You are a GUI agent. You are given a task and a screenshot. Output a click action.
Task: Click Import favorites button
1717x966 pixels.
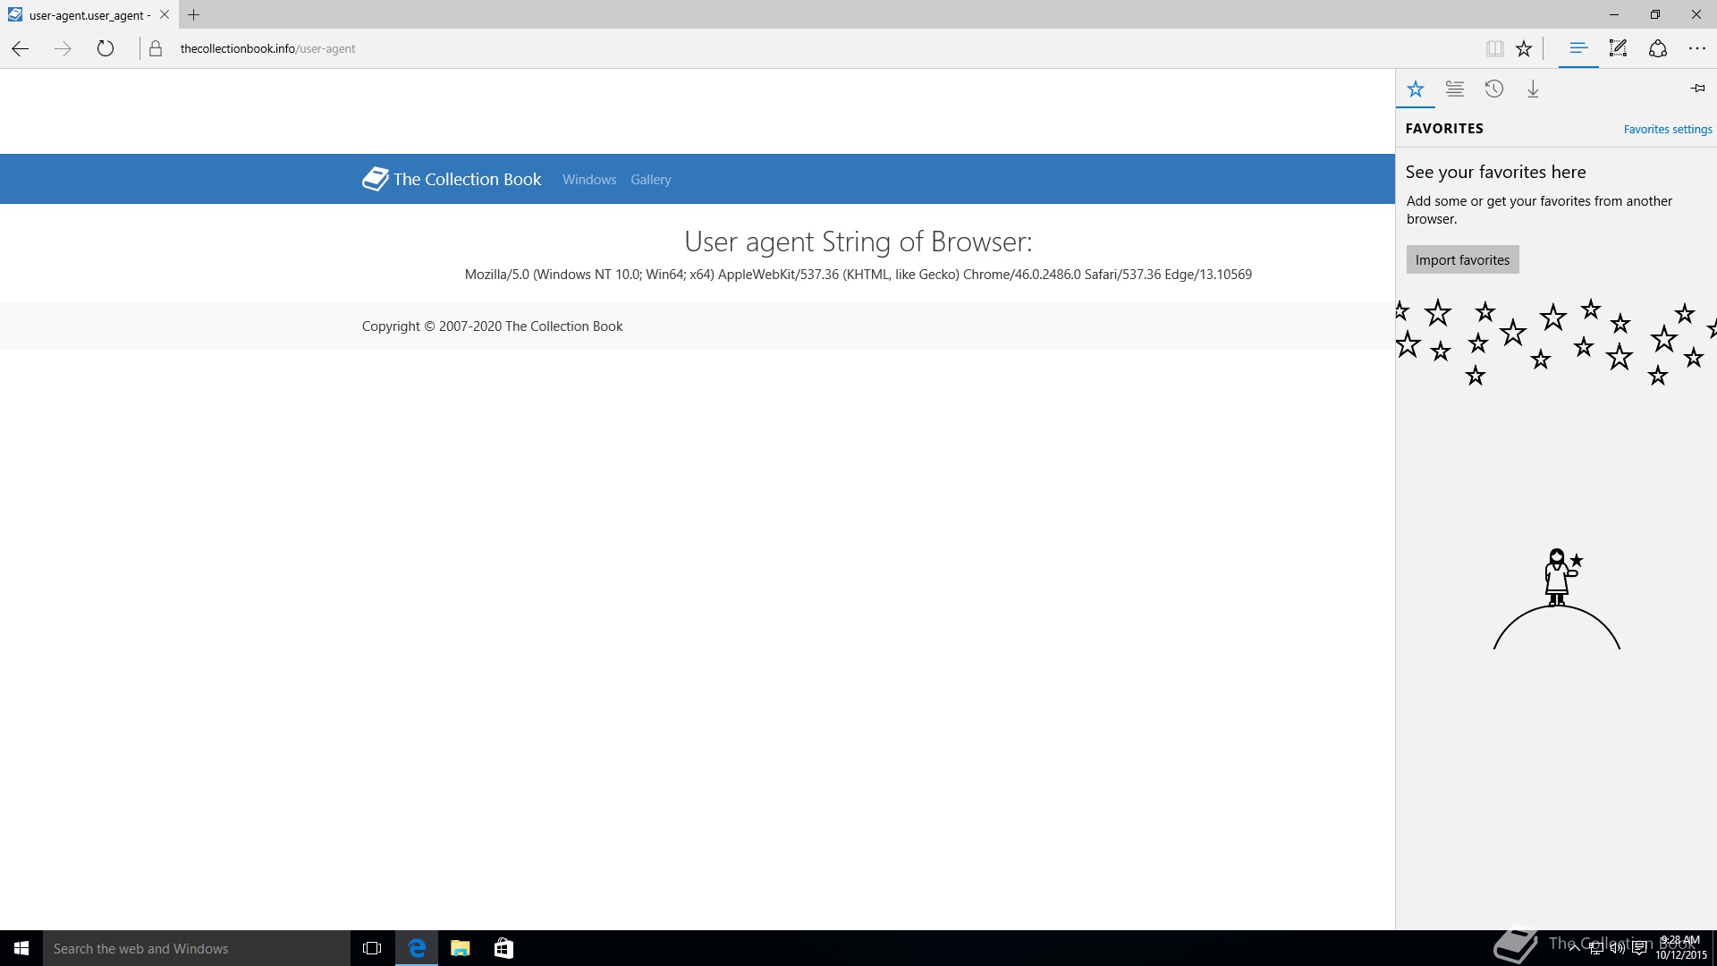pyautogui.click(x=1462, y=260)
